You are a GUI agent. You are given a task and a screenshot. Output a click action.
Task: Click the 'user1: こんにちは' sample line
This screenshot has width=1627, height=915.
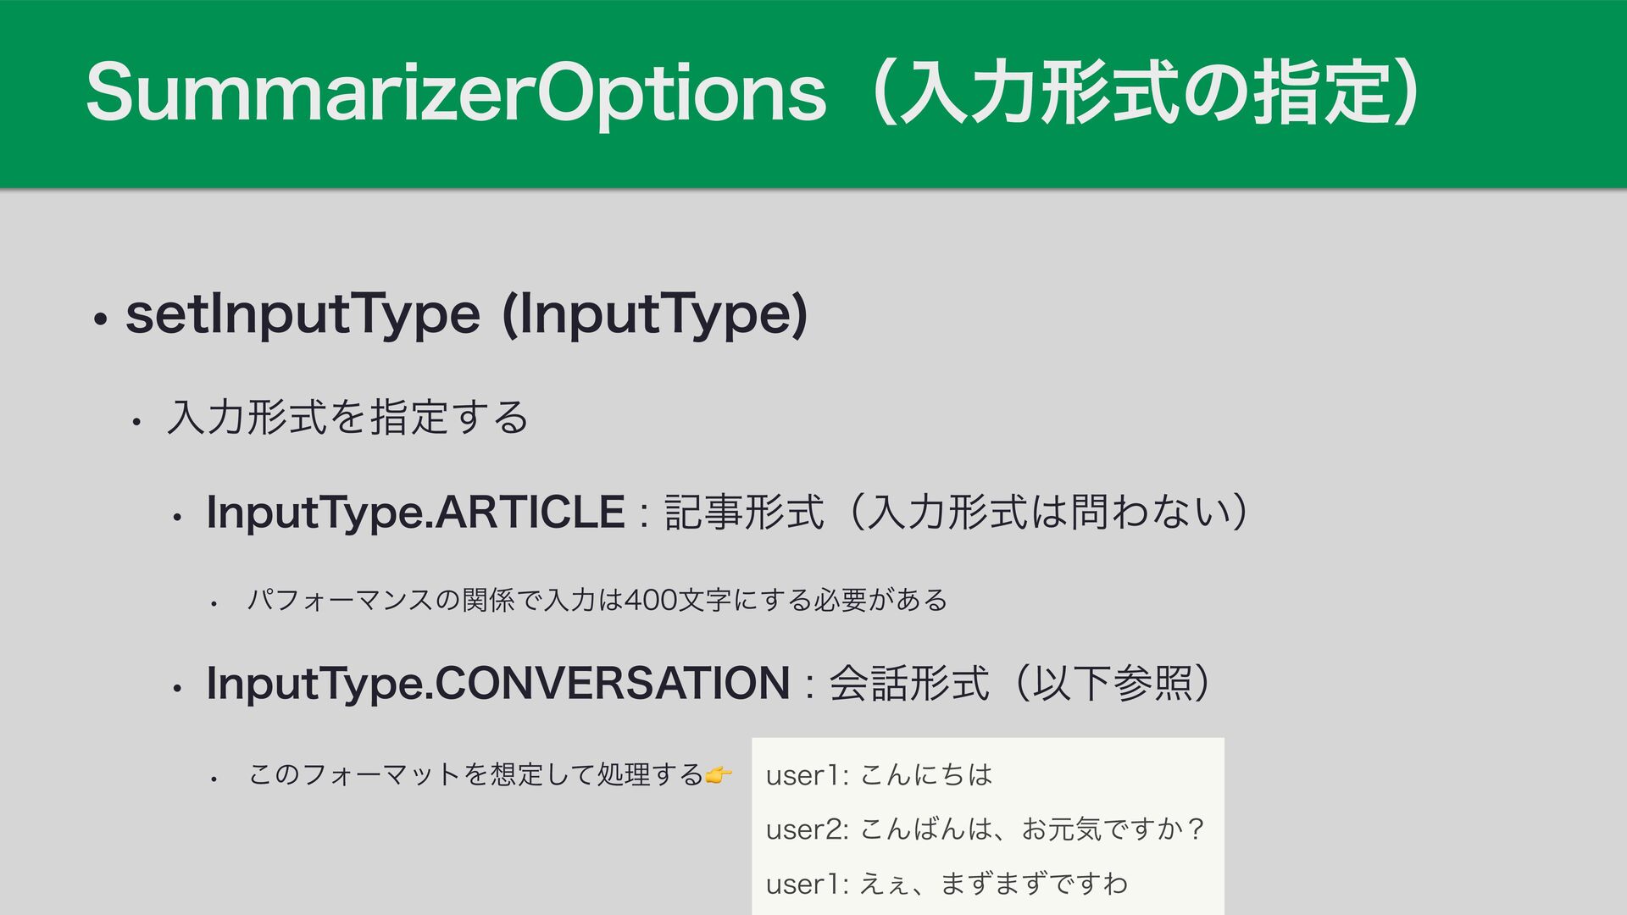click(879, 775)
